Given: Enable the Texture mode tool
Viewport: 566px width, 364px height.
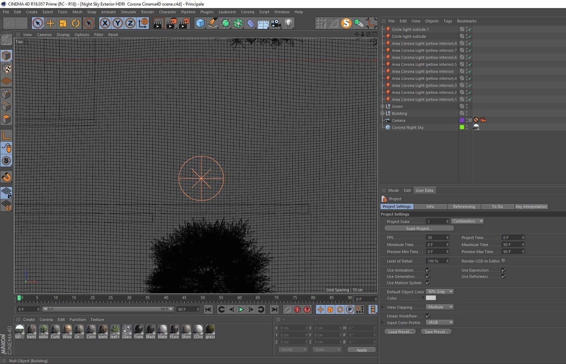Looking at the screenshot, I should pos(6,69).
